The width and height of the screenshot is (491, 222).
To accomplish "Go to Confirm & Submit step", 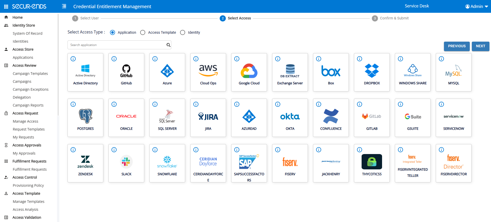I will [390, 18].
